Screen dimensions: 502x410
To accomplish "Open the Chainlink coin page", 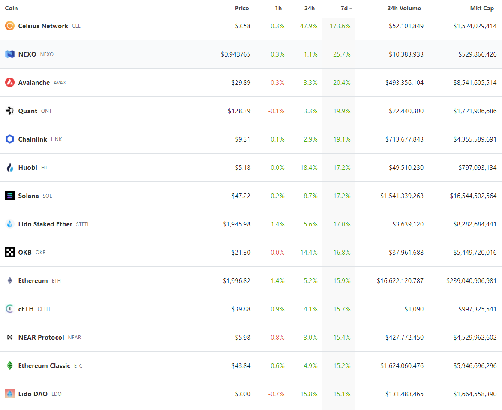I will pyautogui.click(x=33, y=139).
